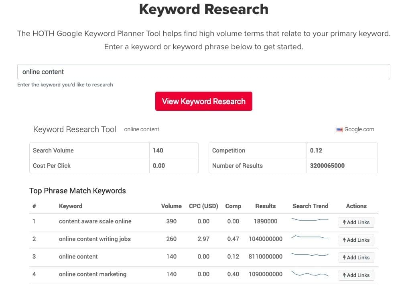Image resolution: width=406 pixels, height=285 pixels.
Task: Select keyword online content writing jobs
Action: [x=95, y=239]
